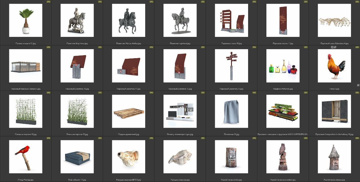Click the JPG badge on the wooden pallet tile
Image resolution: width=360 pixels, height=182 pixels.
151,93
